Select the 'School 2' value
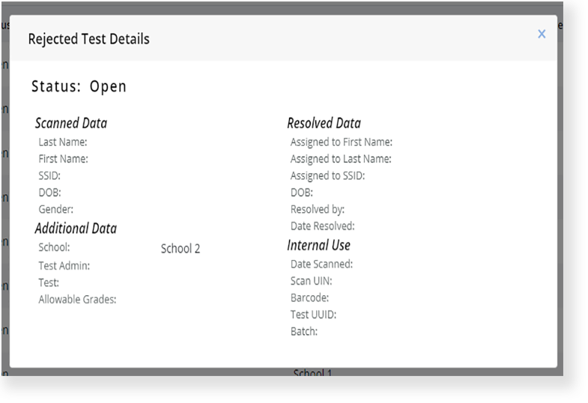 pos(181,249)
